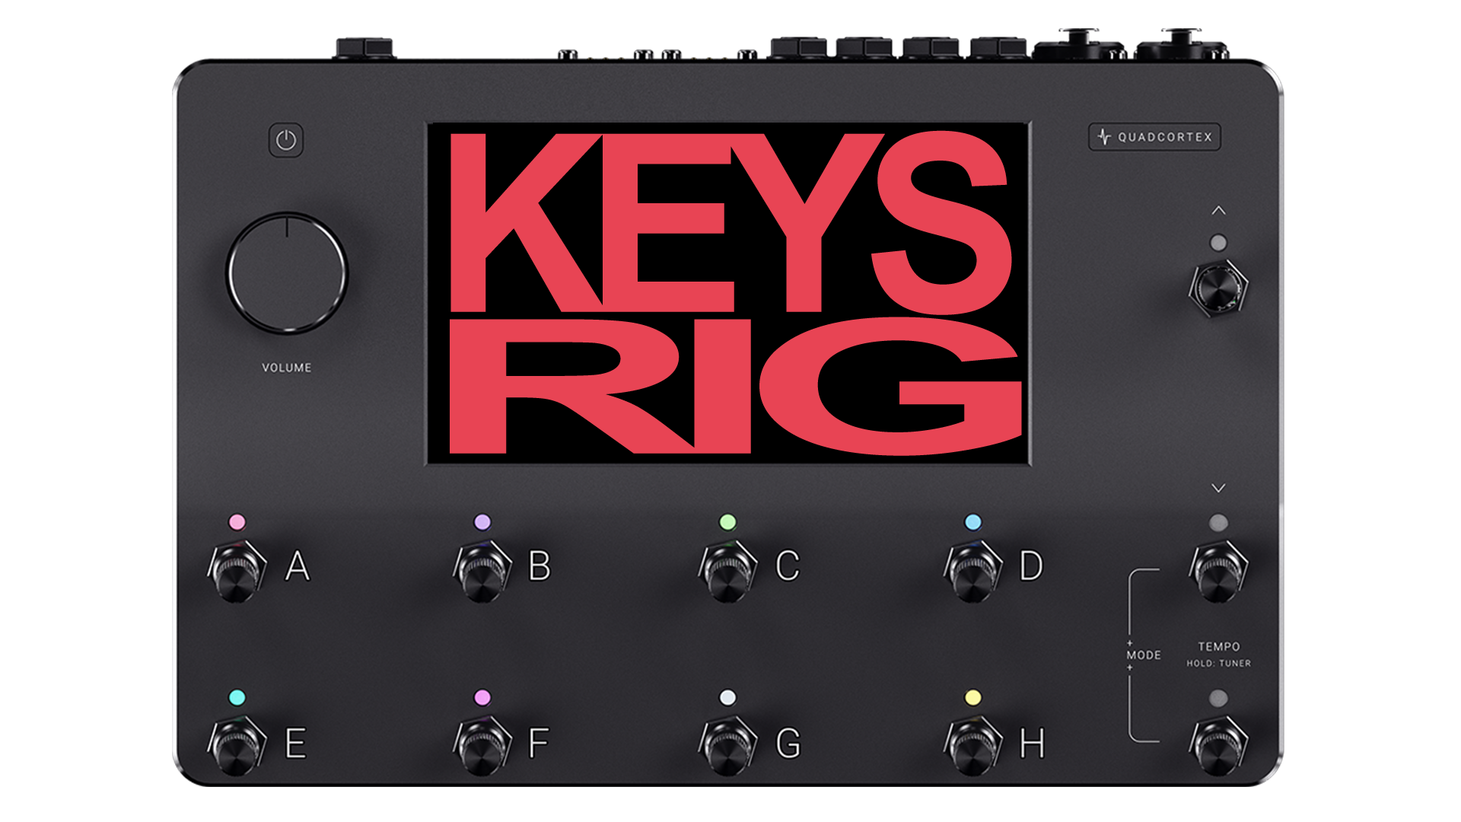The width and height of the screenshot is (1461, 822).
Task: Click the pink LED above footswitch A
Action: tap(237, 522)
